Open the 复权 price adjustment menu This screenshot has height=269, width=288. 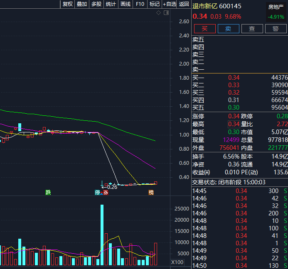[x=68, y=4]
